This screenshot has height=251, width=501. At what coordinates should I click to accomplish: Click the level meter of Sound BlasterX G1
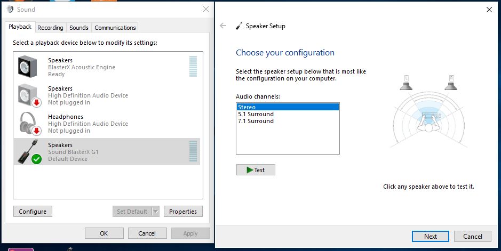pos(193,152)
